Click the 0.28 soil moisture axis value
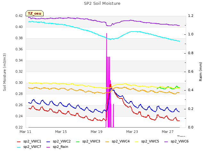 (19, 94)
